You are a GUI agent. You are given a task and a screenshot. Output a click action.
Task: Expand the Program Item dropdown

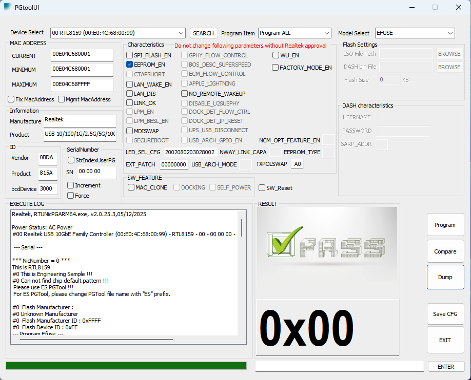click(x=295, y=33)
